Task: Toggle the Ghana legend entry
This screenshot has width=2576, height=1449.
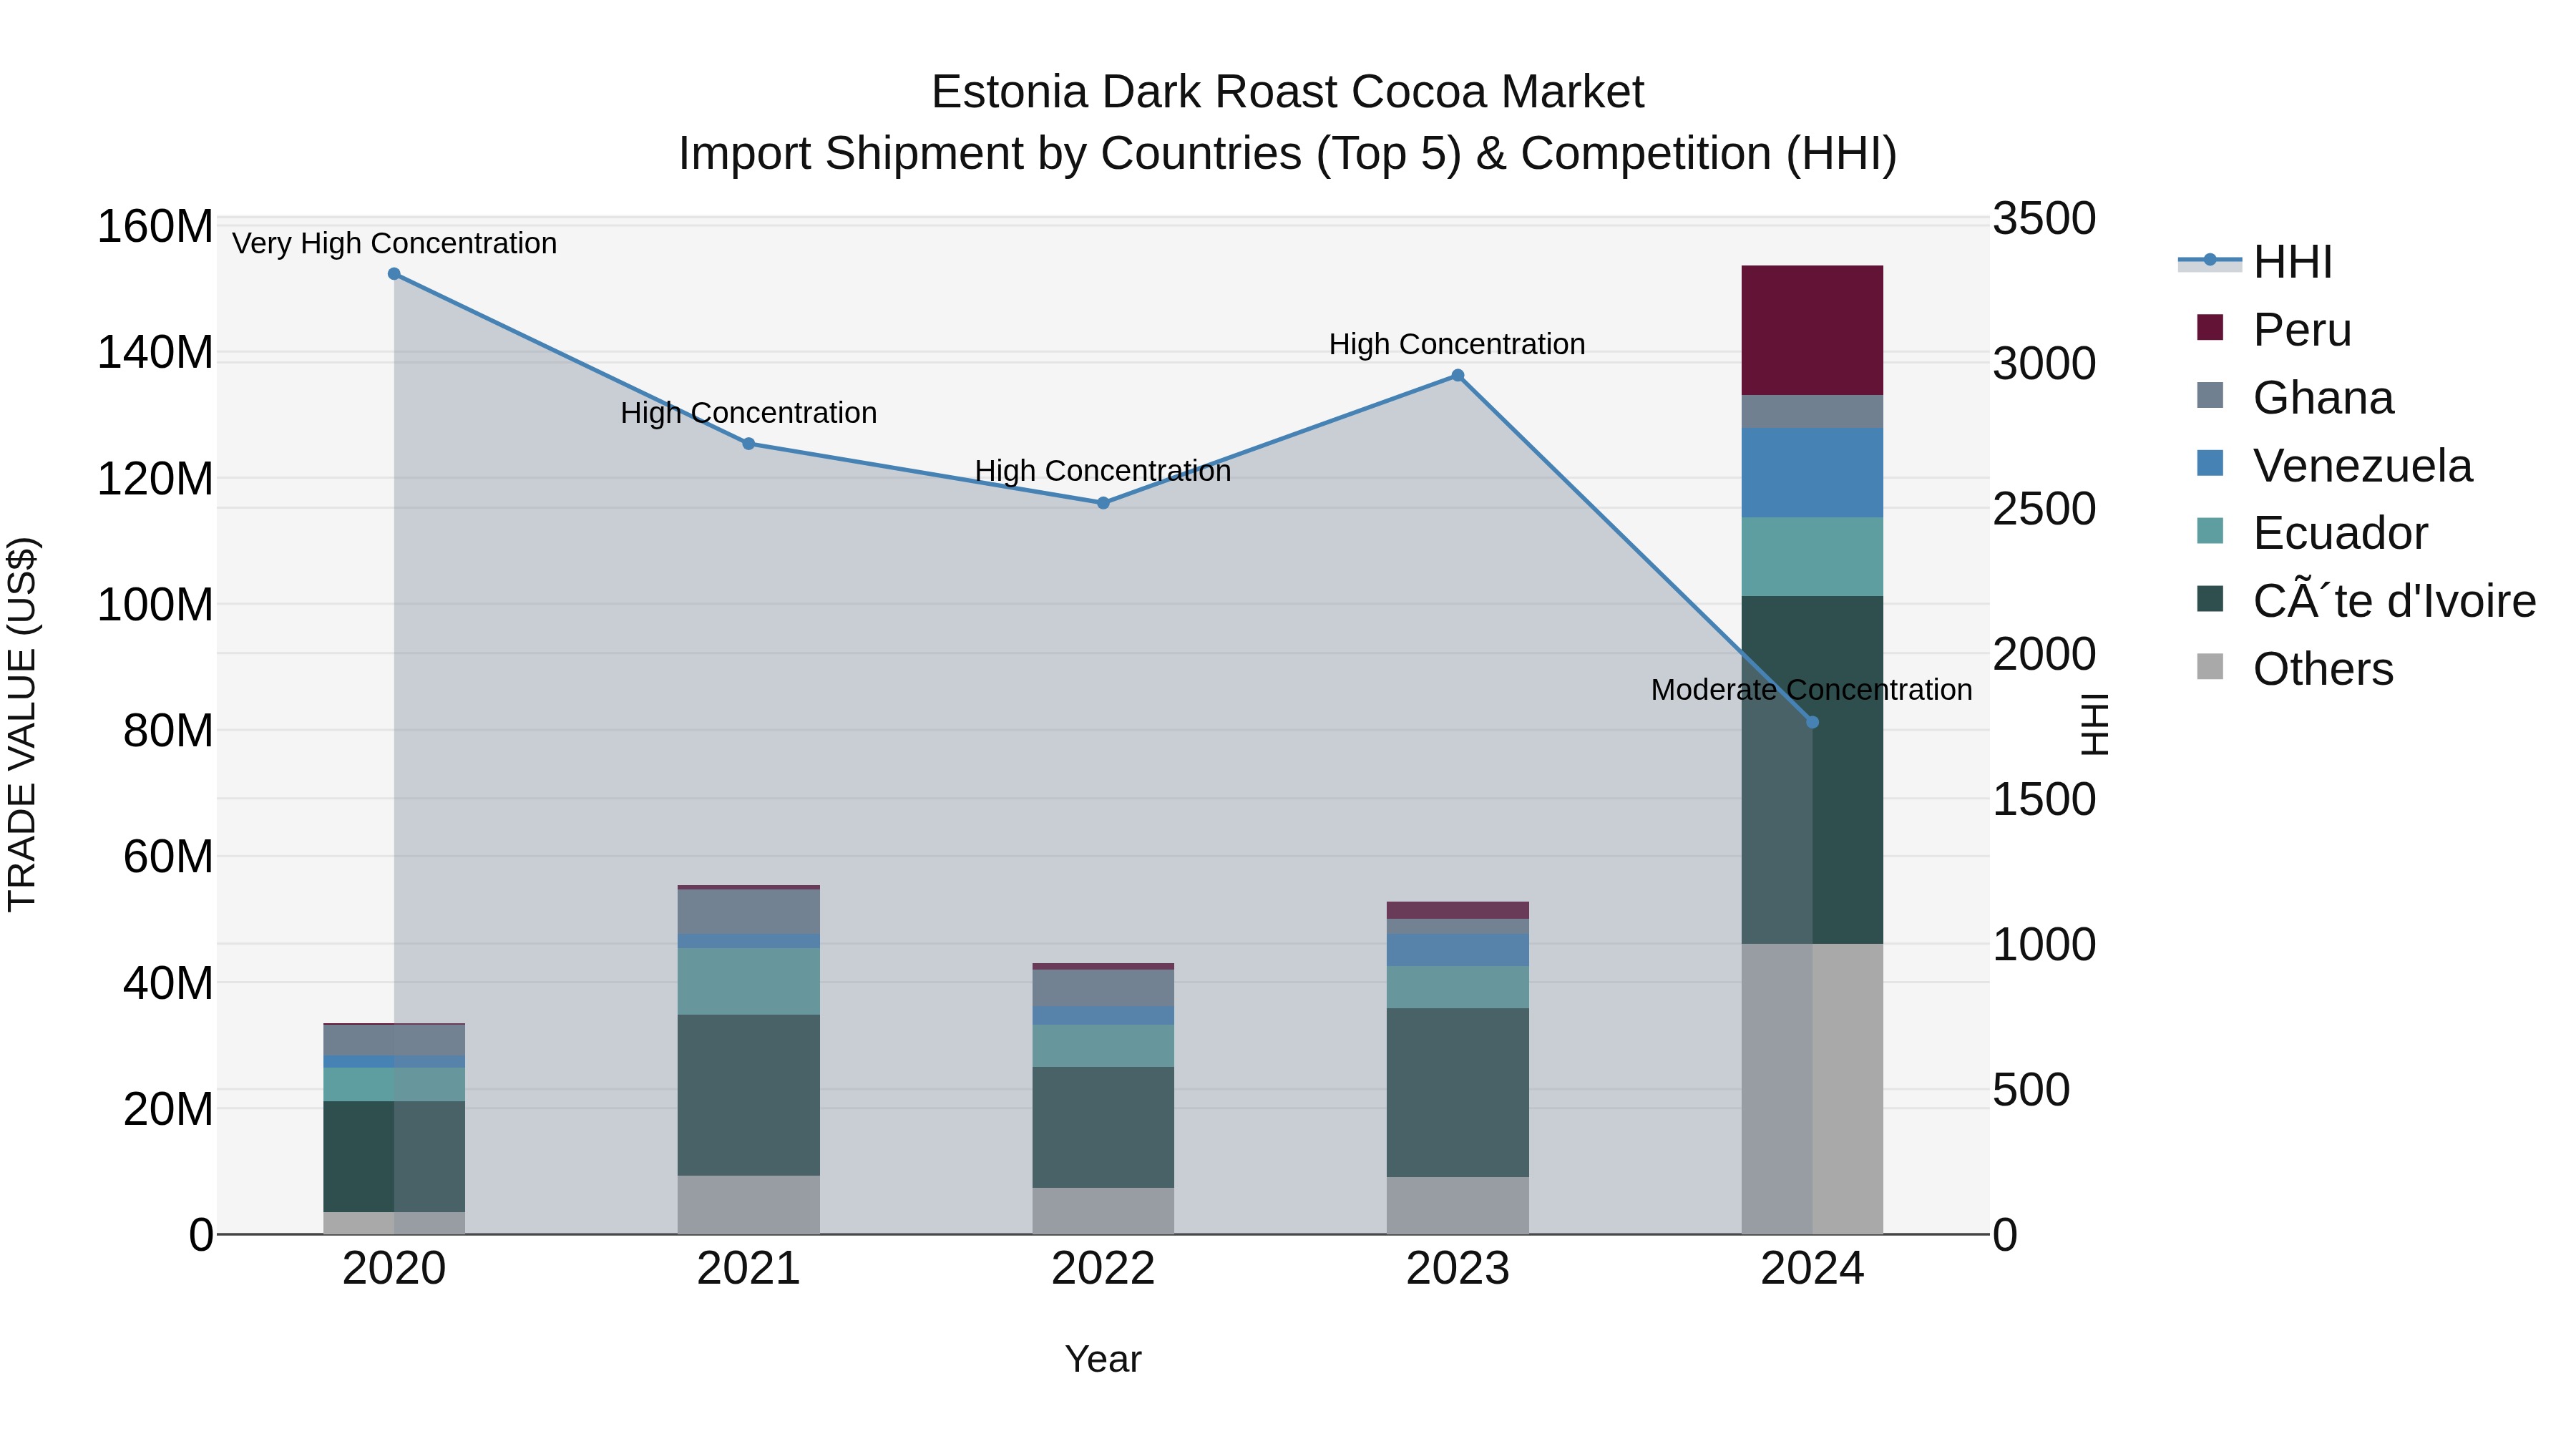Action: click(2295, 397)
